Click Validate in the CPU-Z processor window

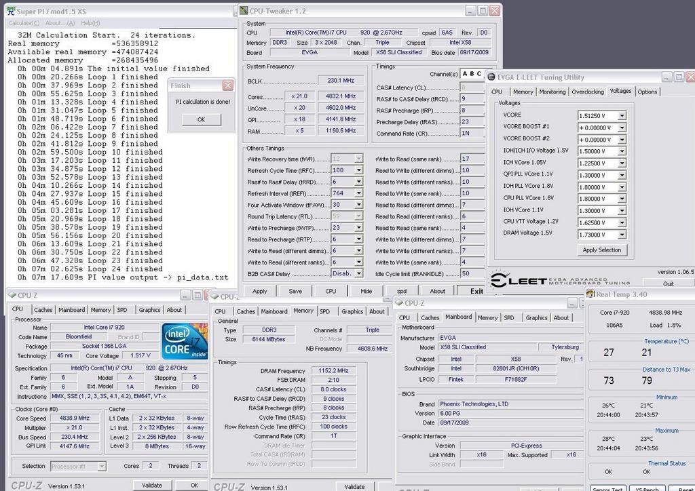152,486
